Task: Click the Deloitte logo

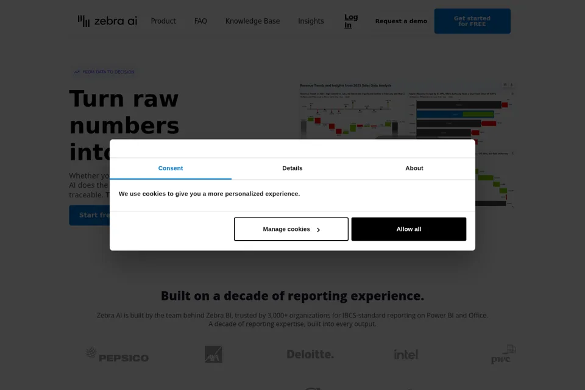Action: [310, 354]
